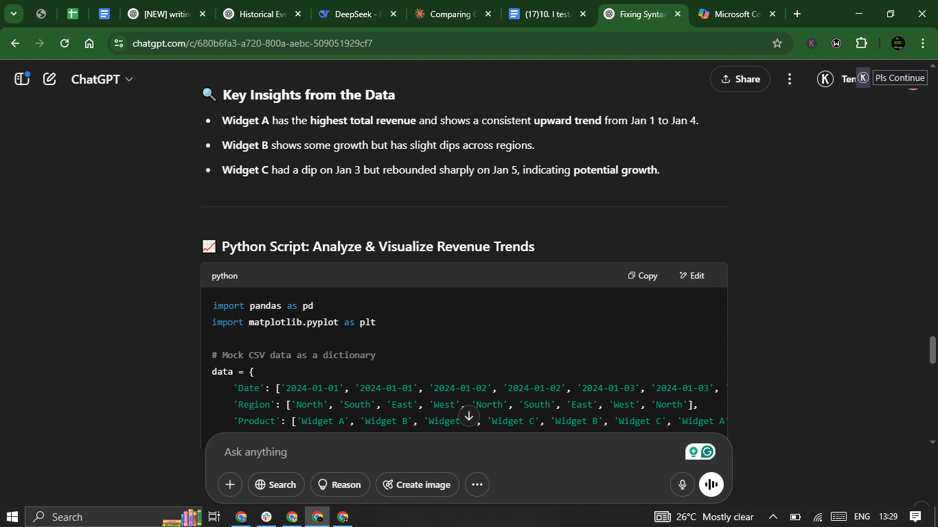Click the Wi-Fi network tray icon
The image size is (938, 527).
[x=818, y=517]
